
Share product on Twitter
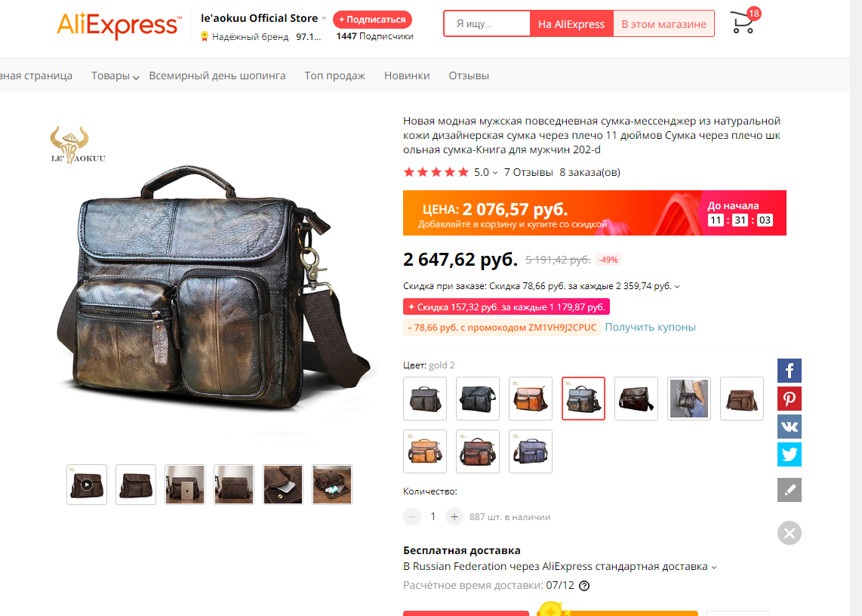click(789, 454)
